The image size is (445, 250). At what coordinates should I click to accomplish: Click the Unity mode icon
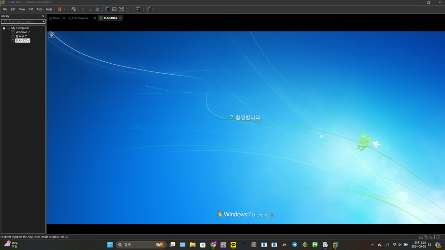(128, 10)
